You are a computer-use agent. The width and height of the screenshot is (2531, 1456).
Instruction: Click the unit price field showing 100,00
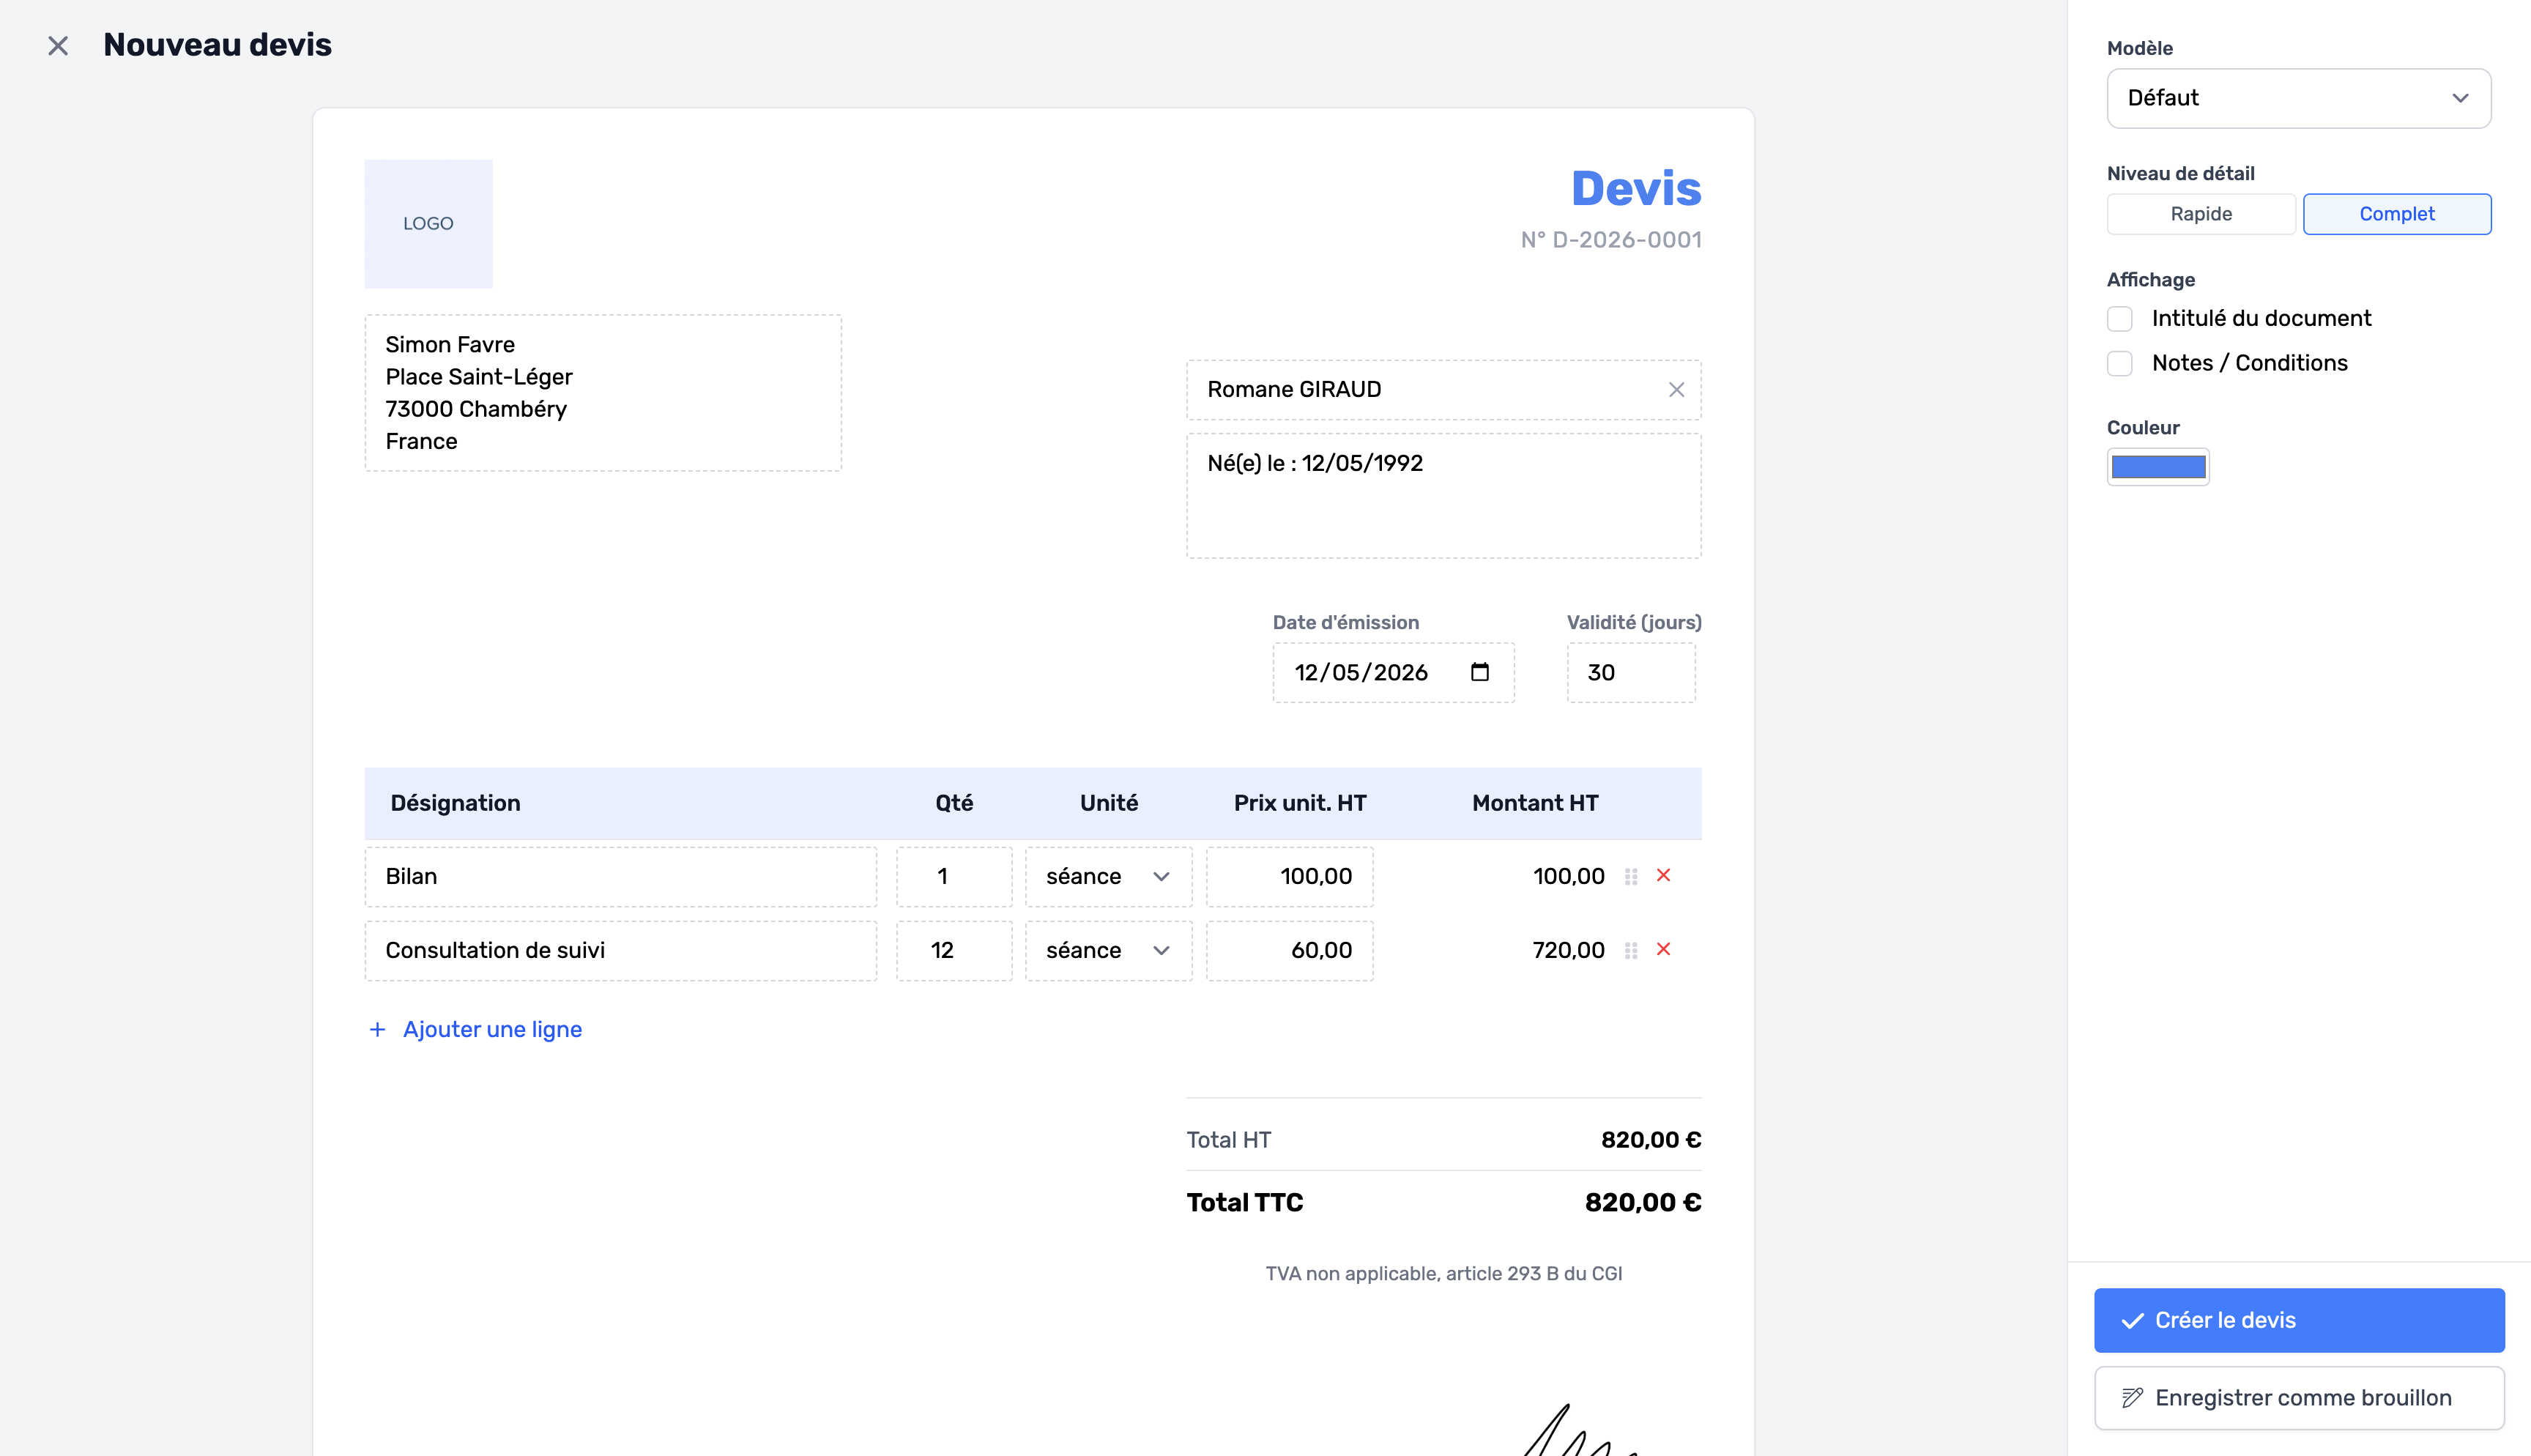(x=1290, y=877)
